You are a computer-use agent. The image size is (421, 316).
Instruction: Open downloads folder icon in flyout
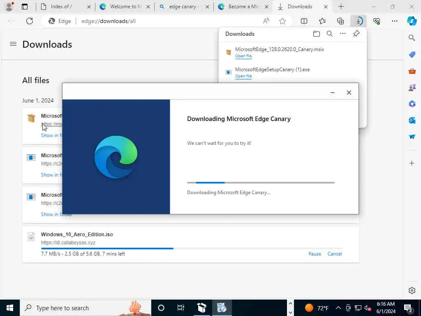pyautogui.click(x=317, y=34)
